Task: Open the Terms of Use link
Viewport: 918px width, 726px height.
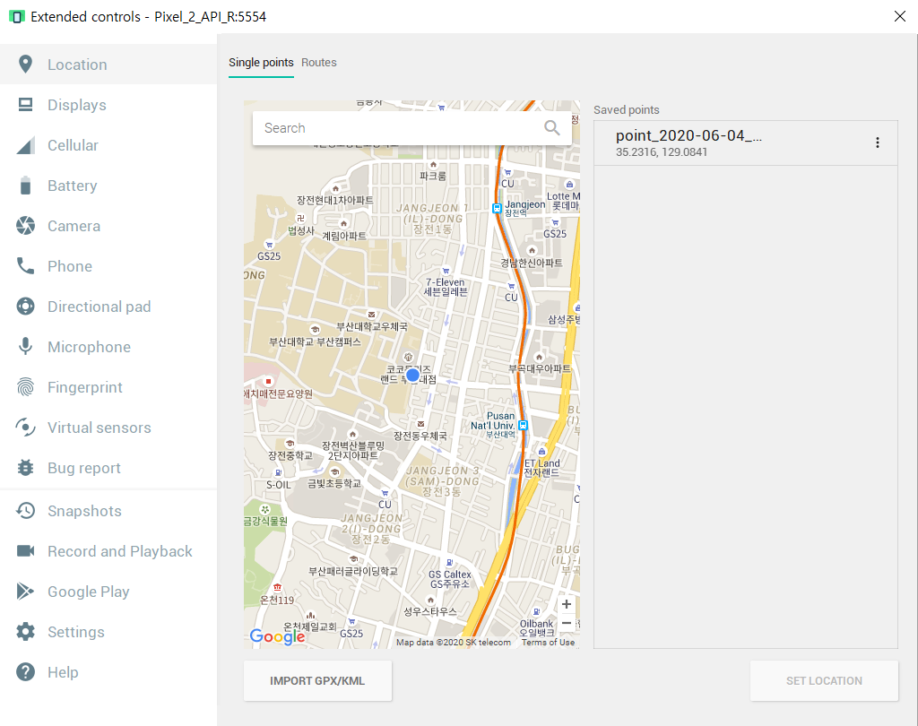Action: click(548, 643)
